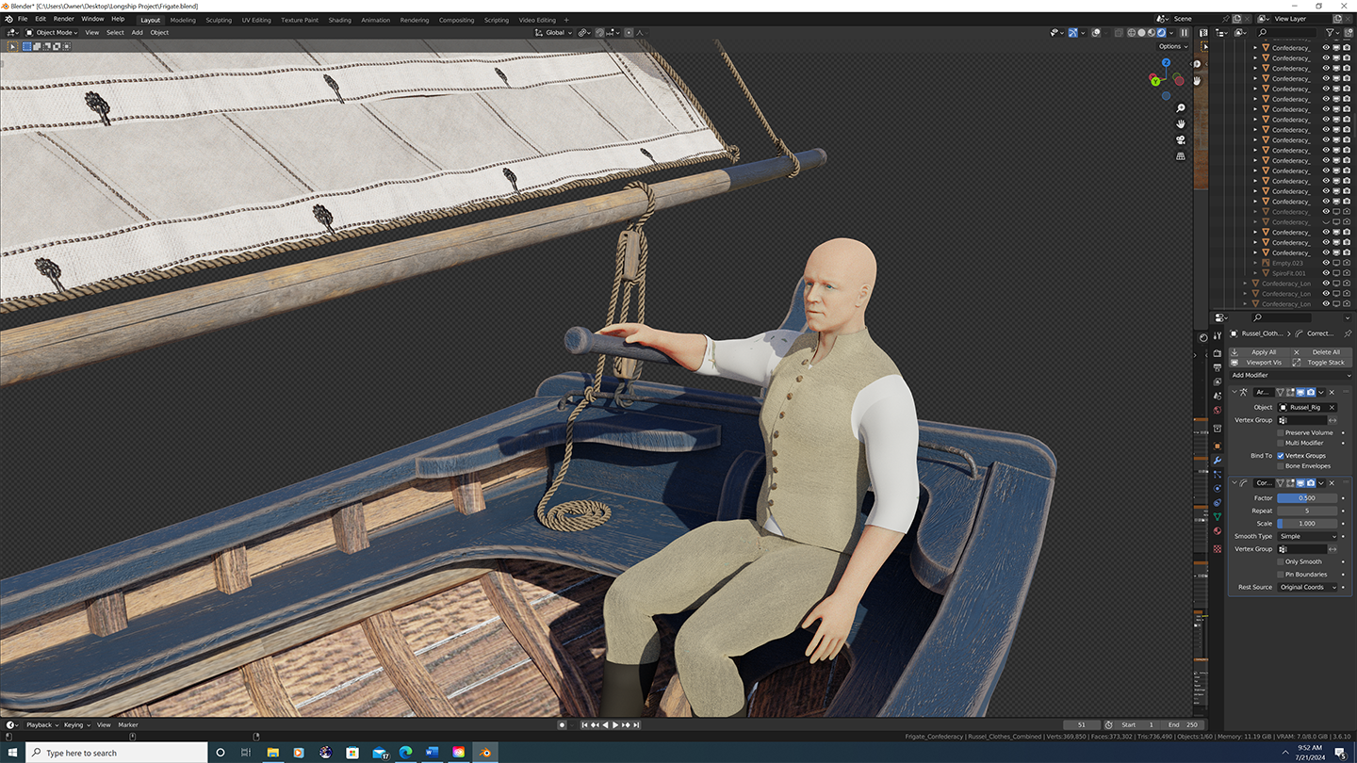Click the Scale 1.000 slider

[x=1307, y=524]
